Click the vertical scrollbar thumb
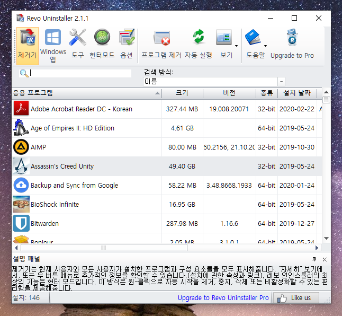Viewport: 342px width, 316px height. point(326,100)
